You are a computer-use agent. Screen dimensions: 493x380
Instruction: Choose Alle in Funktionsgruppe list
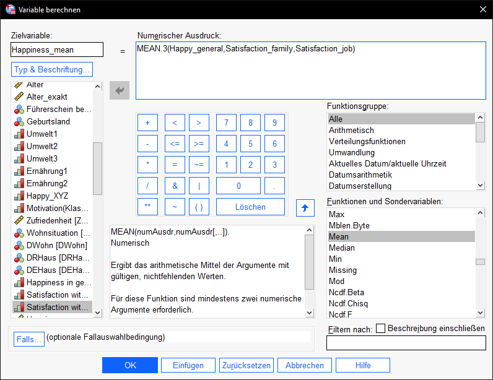(x=401, y=119)
